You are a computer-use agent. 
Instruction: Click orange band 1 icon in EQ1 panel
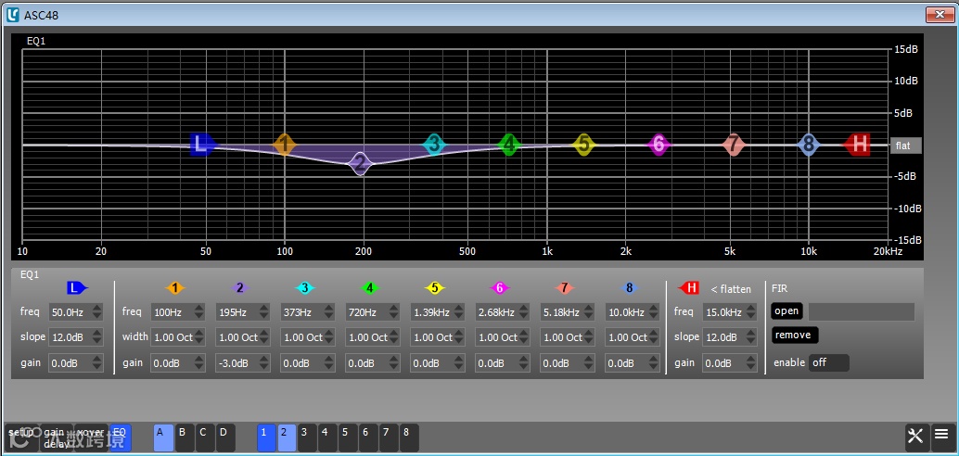pos(175,288)
